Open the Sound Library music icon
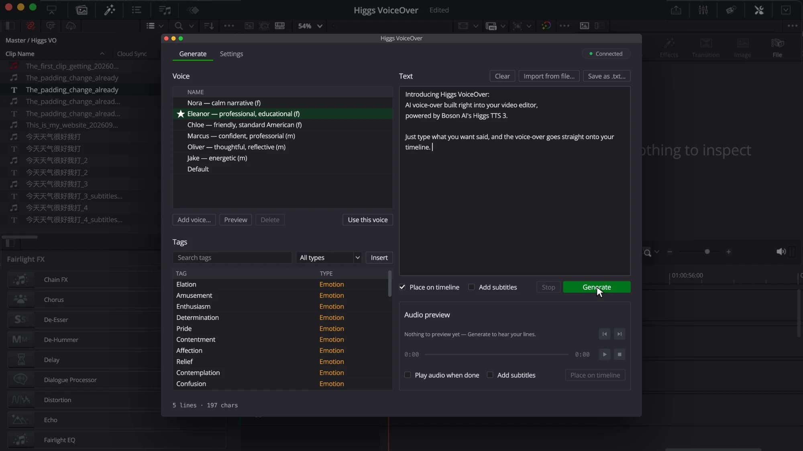The width and height of the screenshot is (803, 451). [165, 10]
